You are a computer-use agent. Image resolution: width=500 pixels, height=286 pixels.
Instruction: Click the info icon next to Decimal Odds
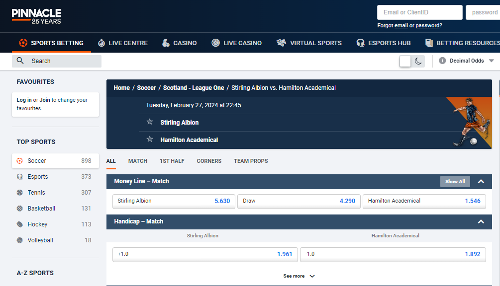point(442,61)
